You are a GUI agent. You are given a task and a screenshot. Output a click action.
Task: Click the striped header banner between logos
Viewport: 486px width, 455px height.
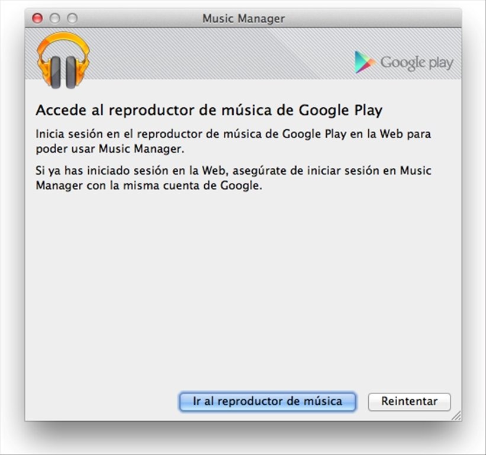(221, 53)
